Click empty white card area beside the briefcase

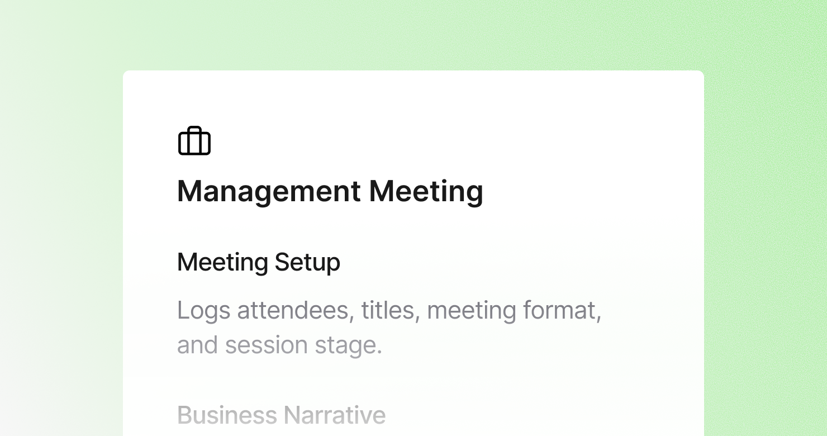click(x=447, y=140)
